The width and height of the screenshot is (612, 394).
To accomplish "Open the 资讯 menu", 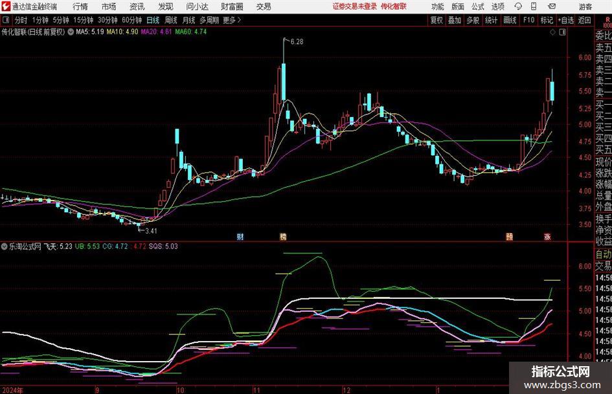I will coord(137,6).
